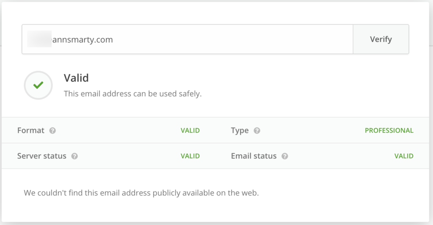Image resolution: width=433 pixels, height=225 pixels.
Task: Click the VALID value in Format row
Action: [190, 131]
